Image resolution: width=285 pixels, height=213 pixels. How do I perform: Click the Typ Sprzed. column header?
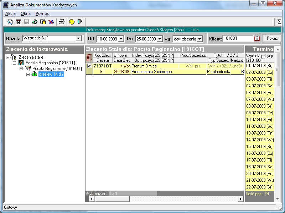tap(219, 60)
